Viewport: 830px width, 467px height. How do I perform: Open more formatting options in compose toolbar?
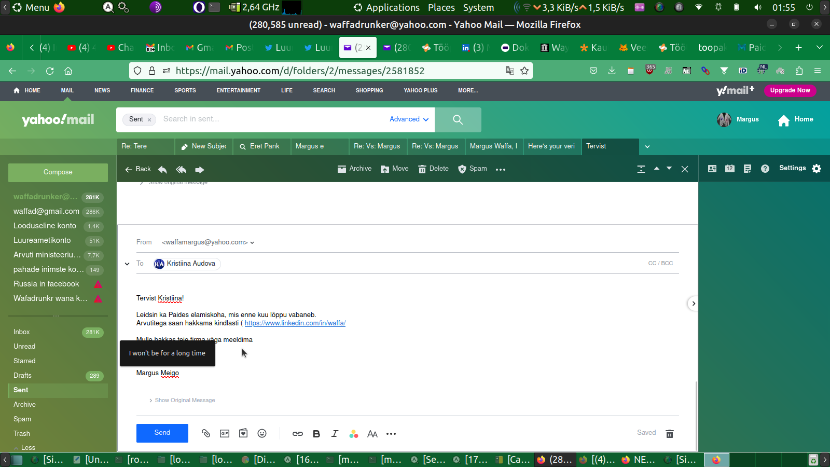(391, 434)
